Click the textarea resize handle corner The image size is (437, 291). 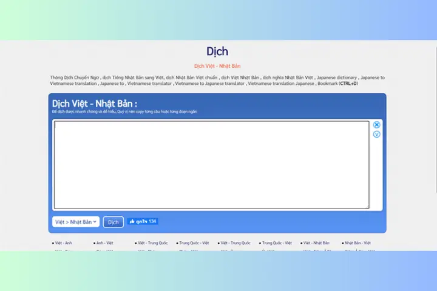pyautogui.click(x=368, y=207)
